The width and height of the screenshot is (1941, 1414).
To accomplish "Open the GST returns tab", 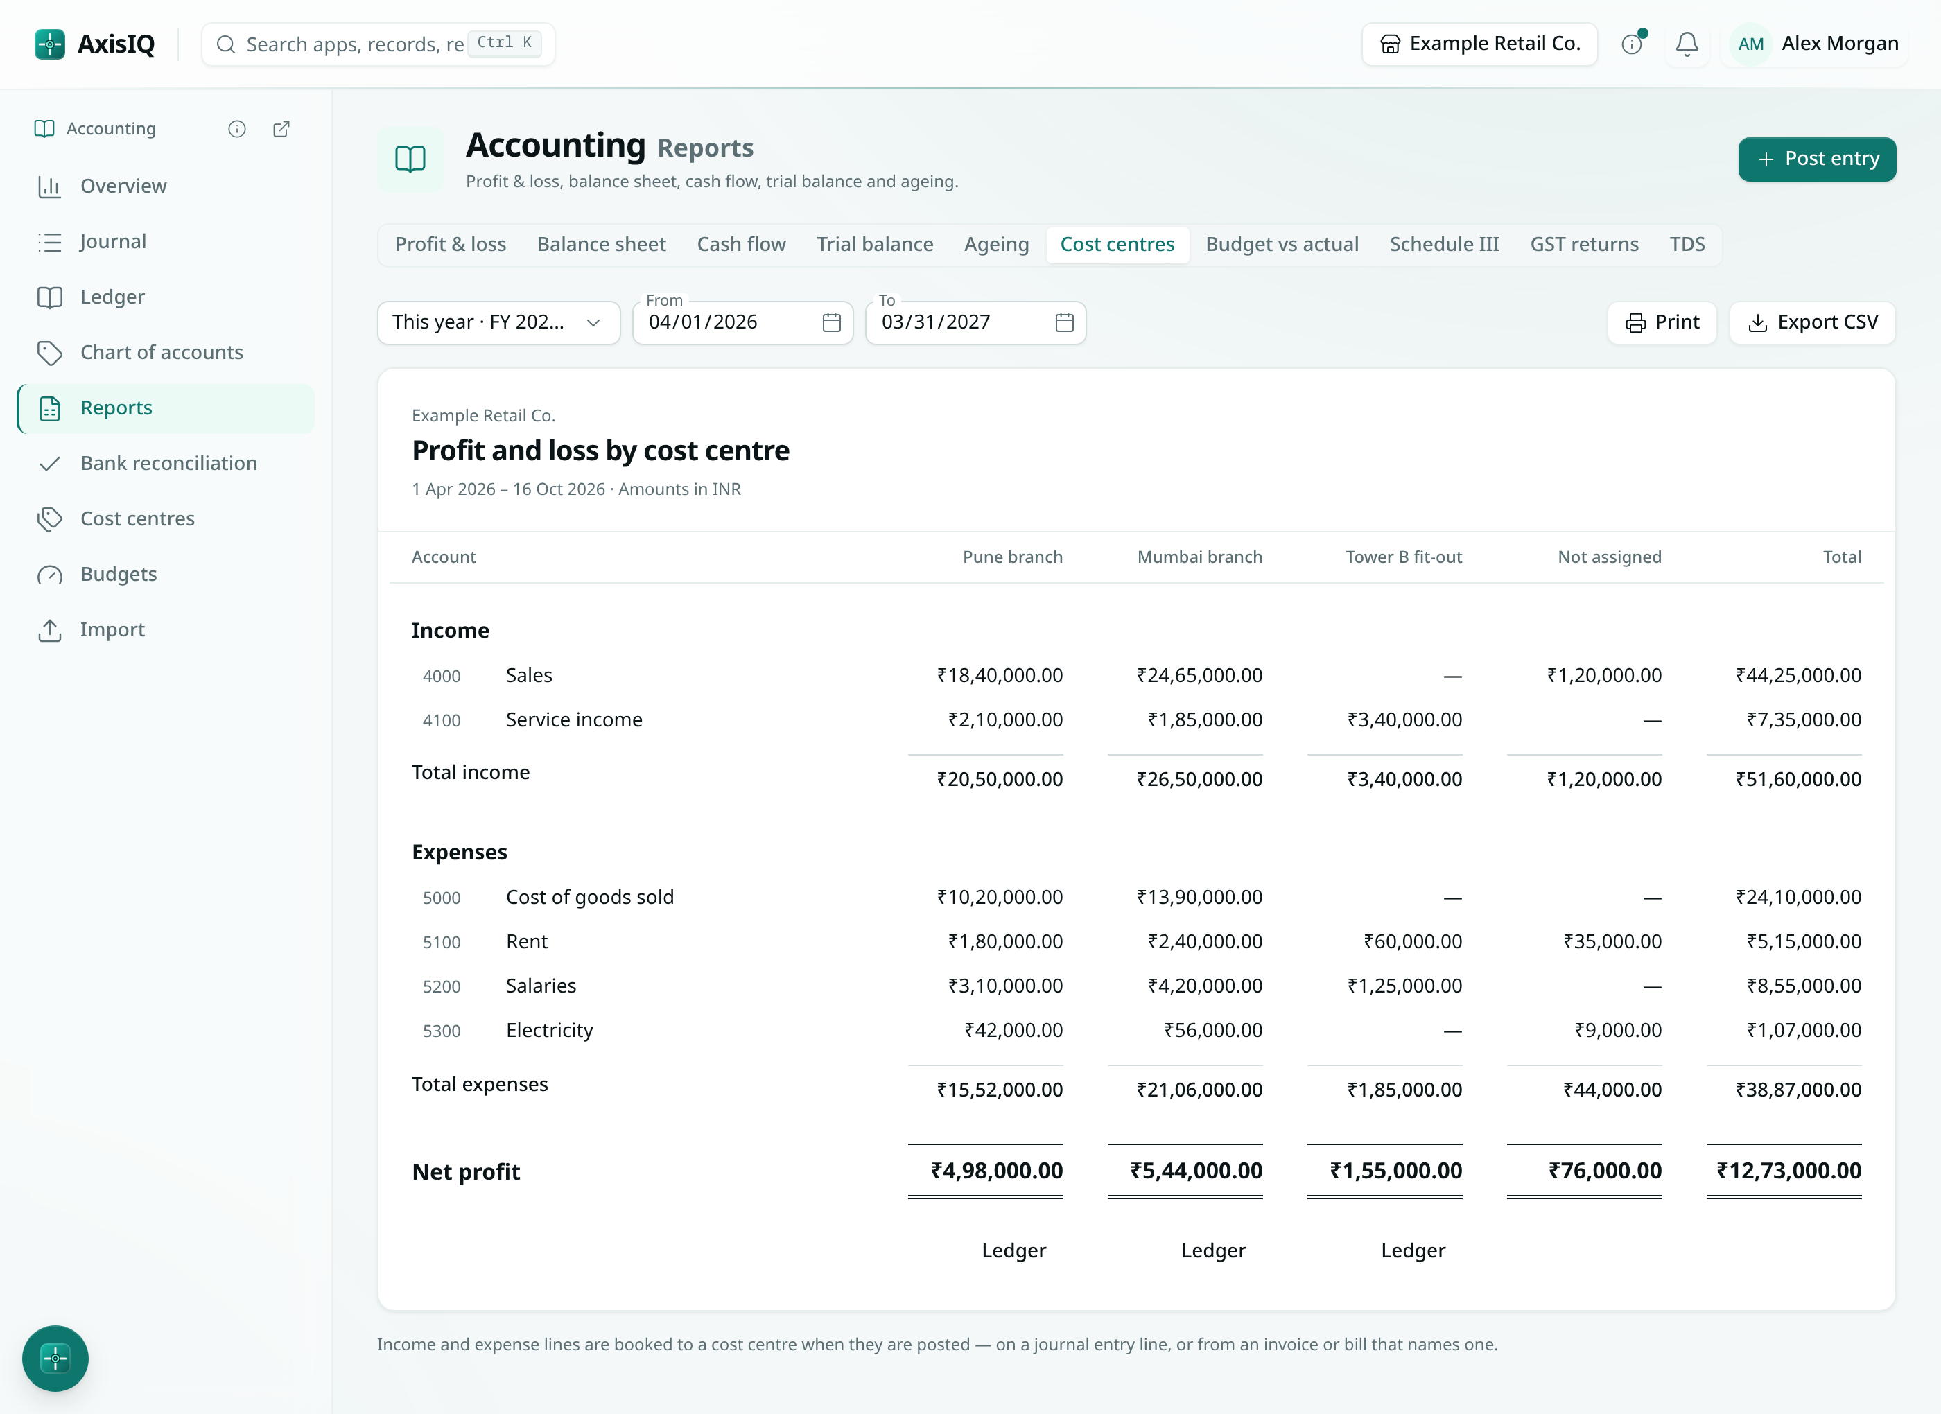I will [1584, 245].
